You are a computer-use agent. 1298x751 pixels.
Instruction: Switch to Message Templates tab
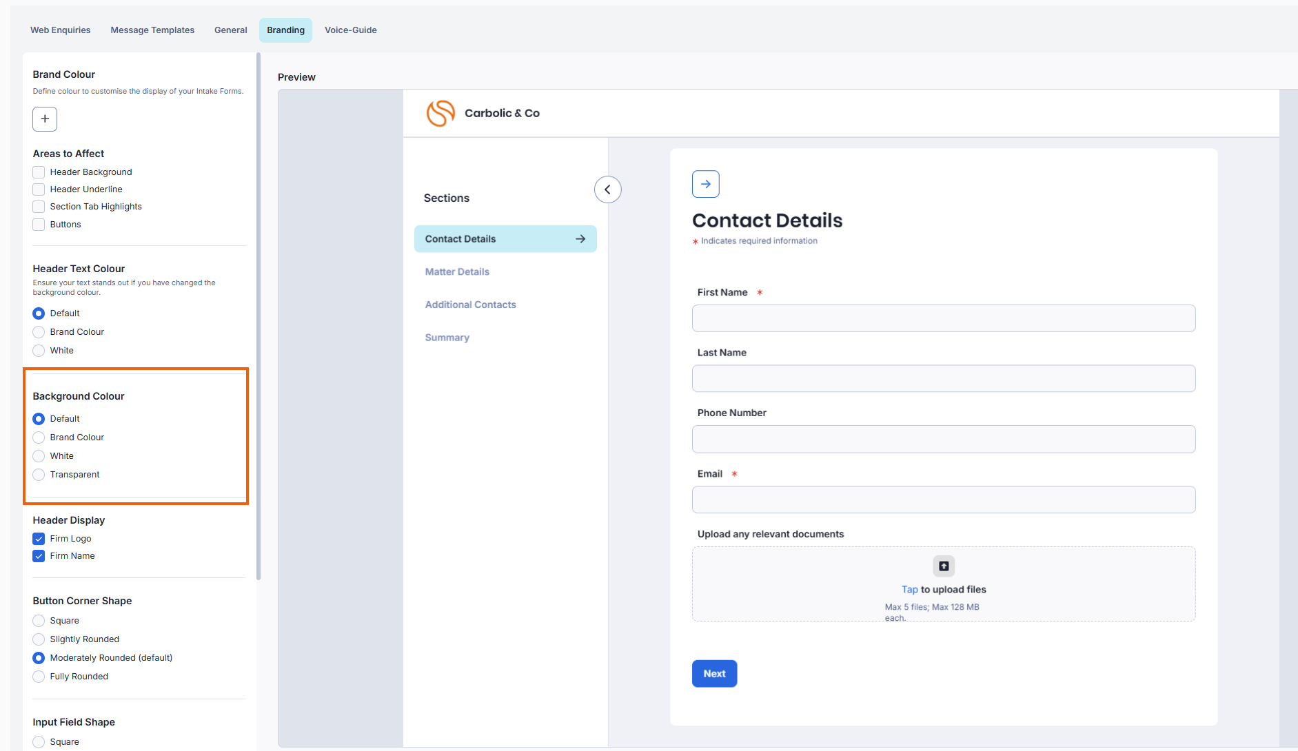152,30
